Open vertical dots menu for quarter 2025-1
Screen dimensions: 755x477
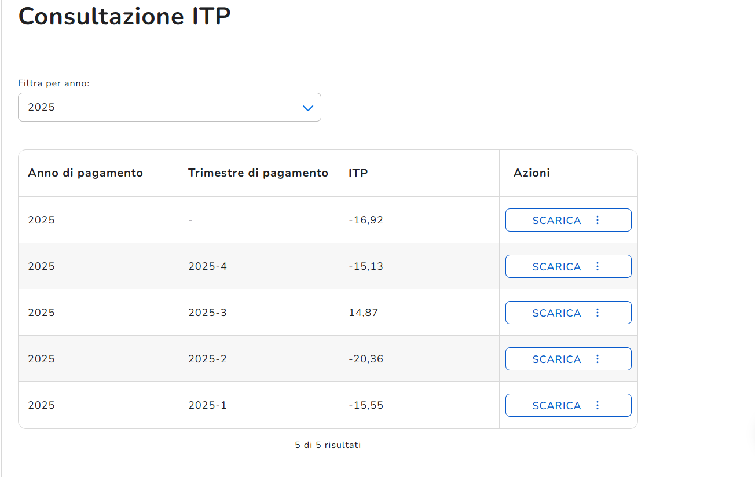(x=598, y=405)
